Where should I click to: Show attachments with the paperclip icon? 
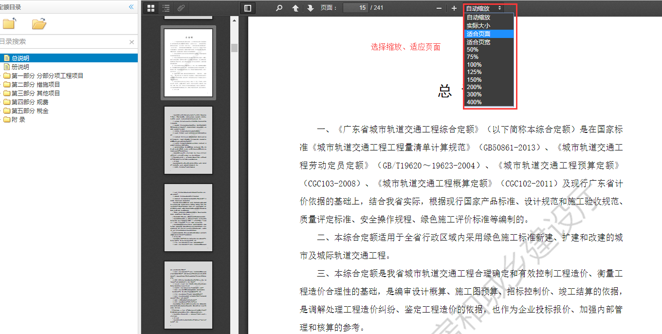[181, 8]
